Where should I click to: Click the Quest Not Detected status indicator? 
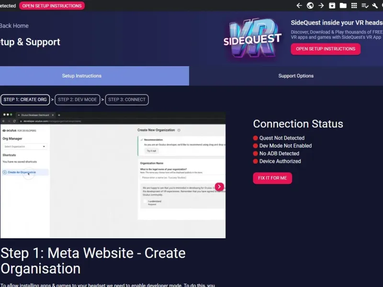coord(279,138)
